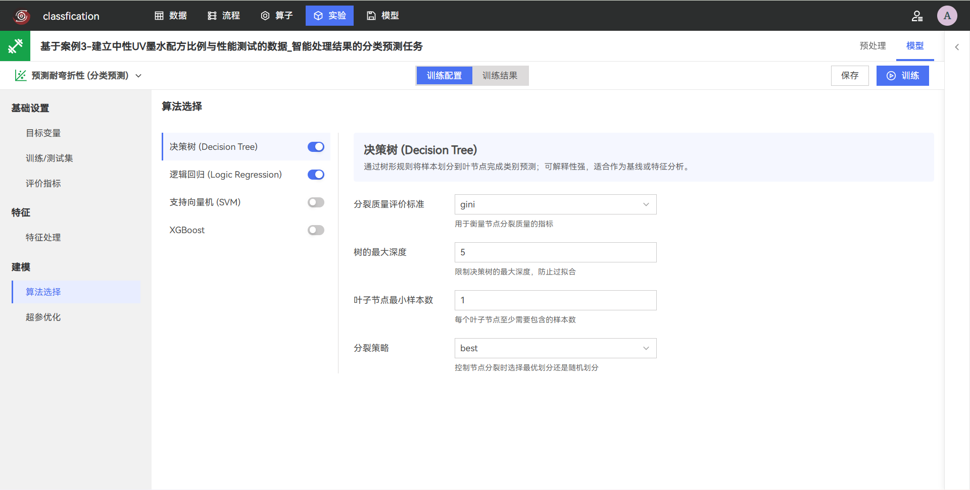970x490 pixels.
Task: Select the 逻辑回归 (Logic Regression) algorithm row
Action: 246,175
